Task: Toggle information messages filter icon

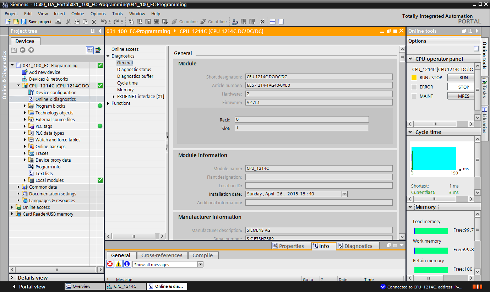Action: (127, 264)
